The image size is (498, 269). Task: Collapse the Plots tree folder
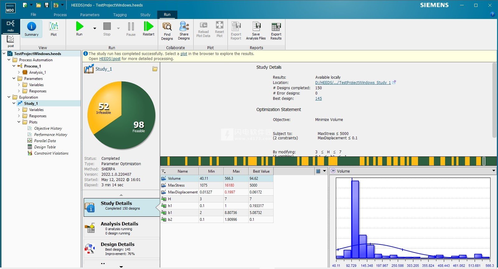coord(19,122)
